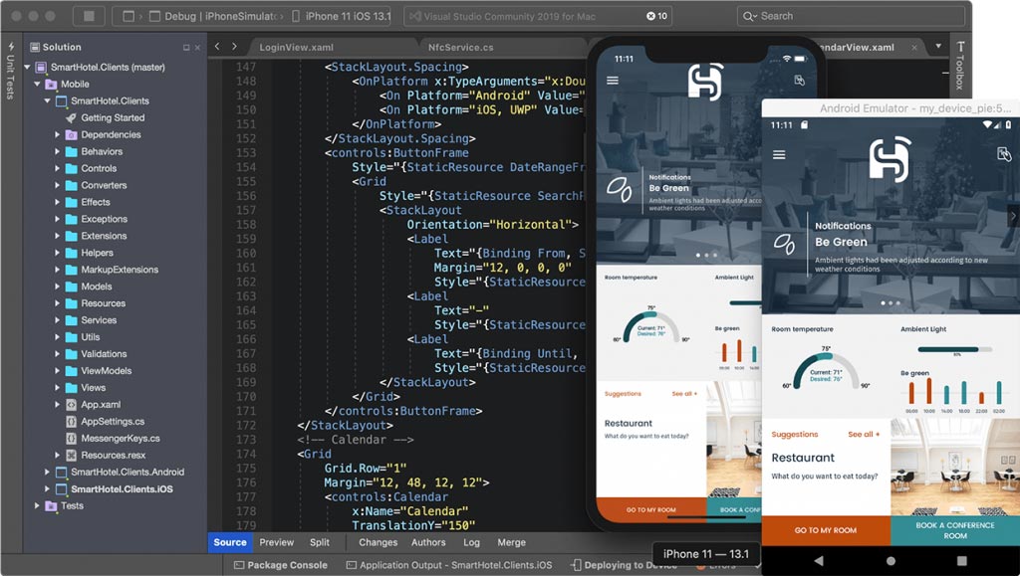
Task: Expand the SmartHotel.Clients.Android project
Action: (47, 473)
